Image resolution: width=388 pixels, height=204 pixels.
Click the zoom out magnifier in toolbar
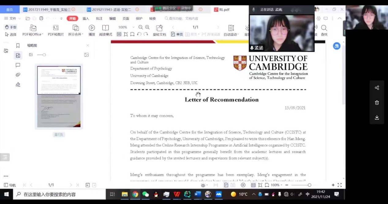point(141,27)
